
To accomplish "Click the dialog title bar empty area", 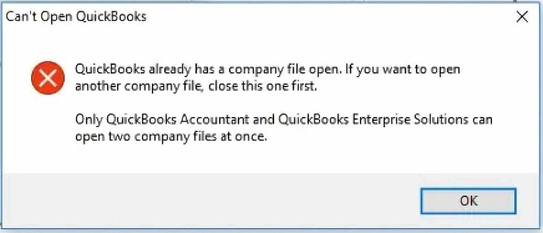I will (329, 17).
